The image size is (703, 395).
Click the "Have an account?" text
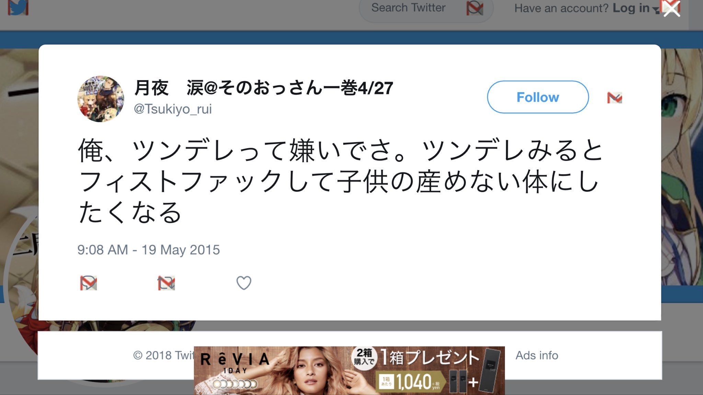pos(561,8)
